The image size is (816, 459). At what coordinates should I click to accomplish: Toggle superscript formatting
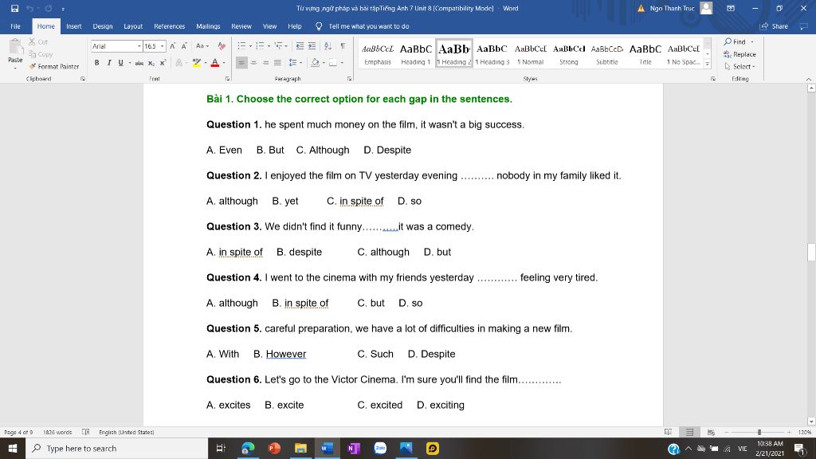tap(163, 63)
